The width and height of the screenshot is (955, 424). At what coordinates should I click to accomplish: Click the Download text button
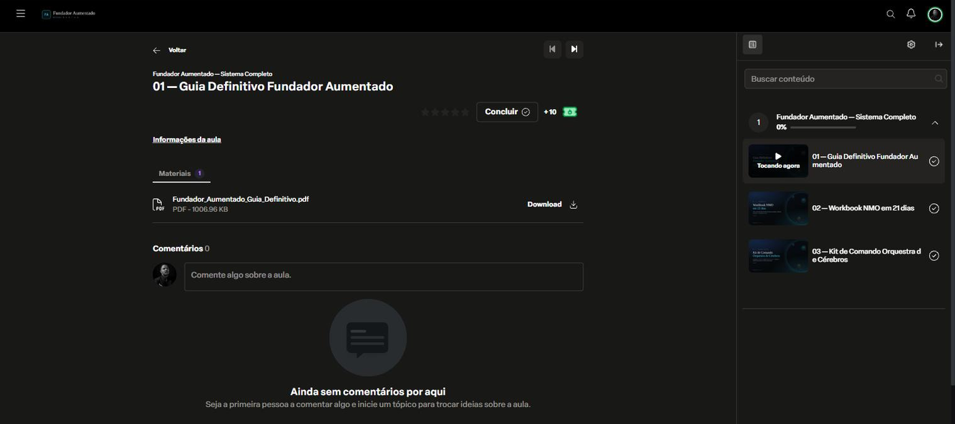click(544, 205)
